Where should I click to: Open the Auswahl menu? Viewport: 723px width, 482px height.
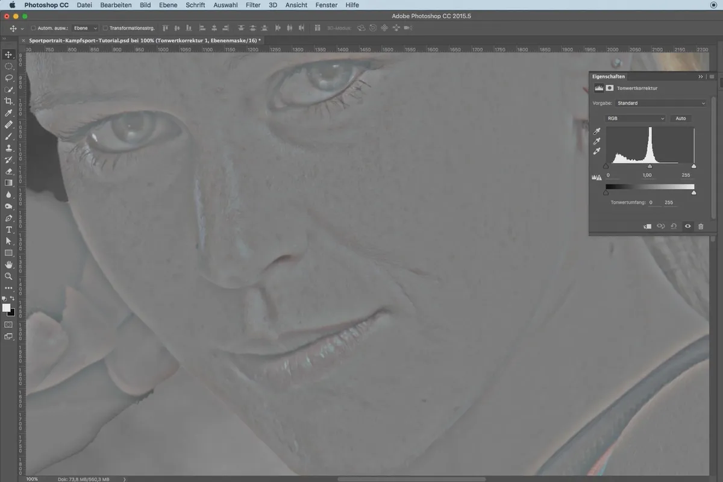coord(225,5)
